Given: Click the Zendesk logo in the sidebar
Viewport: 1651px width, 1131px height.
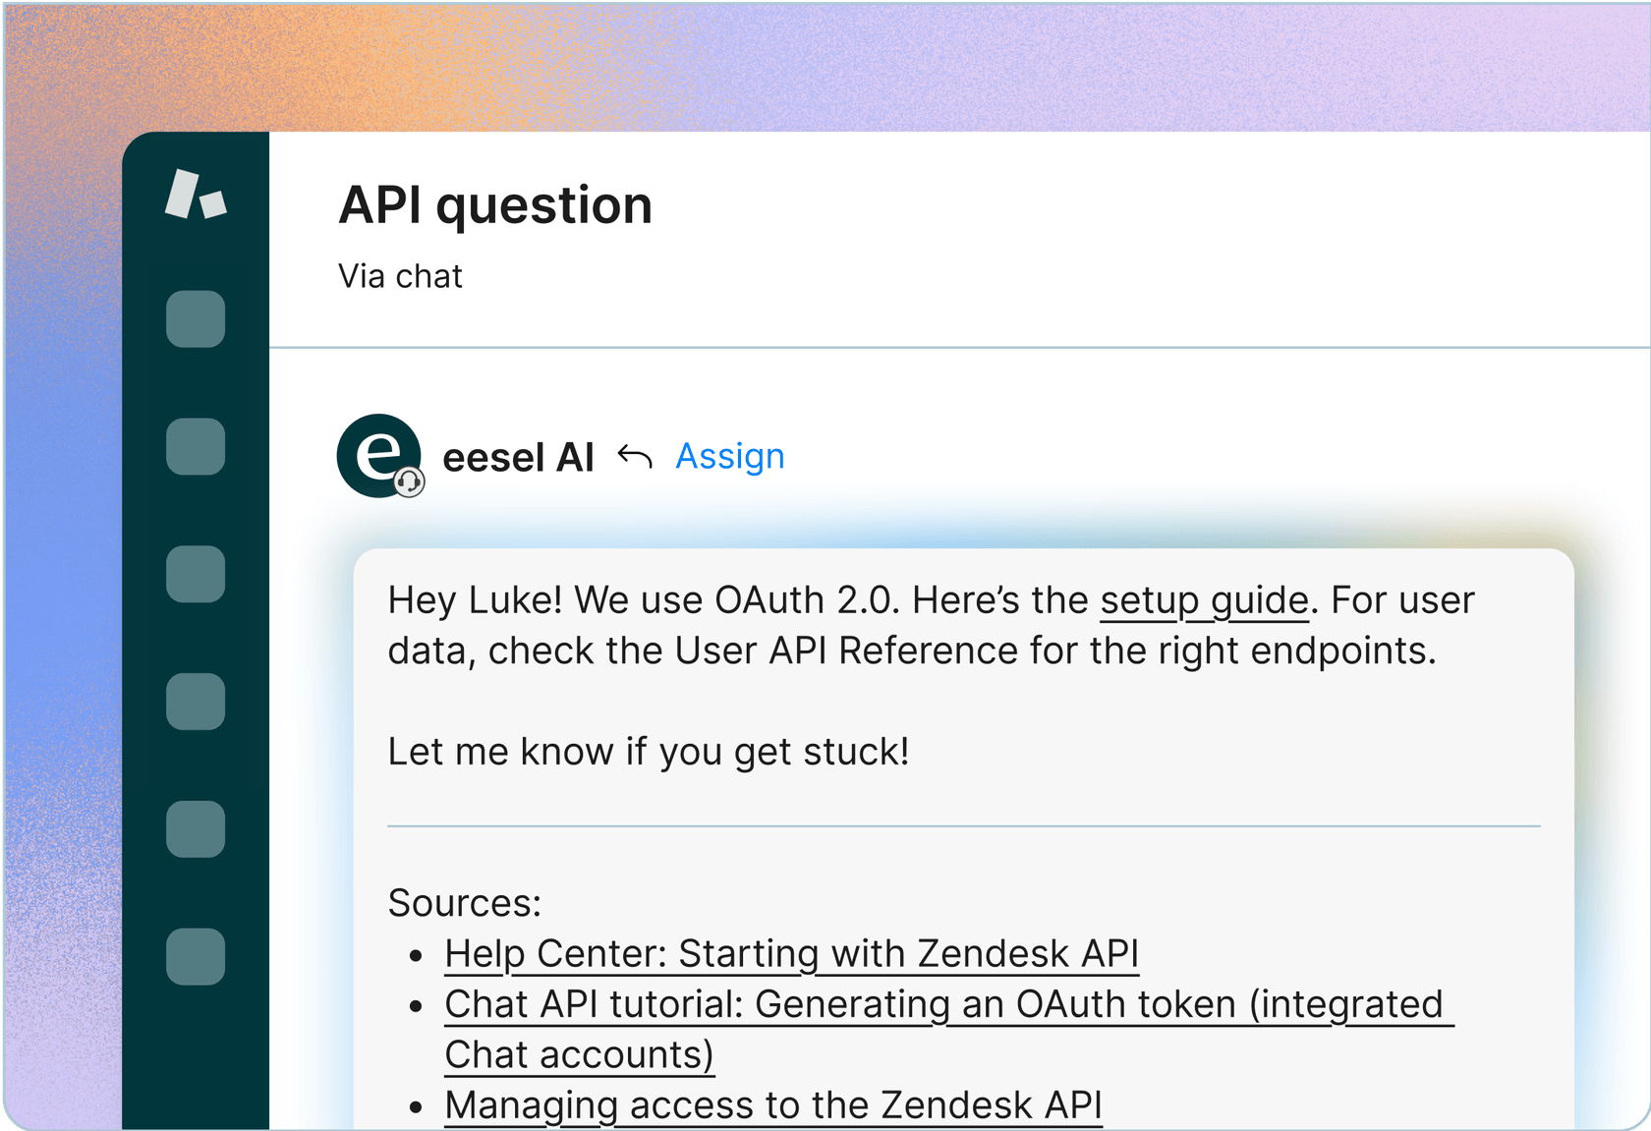Looking at the screenshot, I should tap(196, 195).
